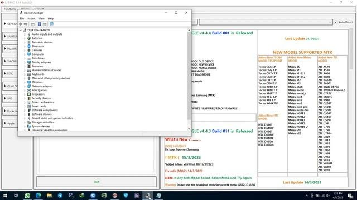Open the GENERAL section in EFT sidebar
357x200 pixels.
[10, 24]
